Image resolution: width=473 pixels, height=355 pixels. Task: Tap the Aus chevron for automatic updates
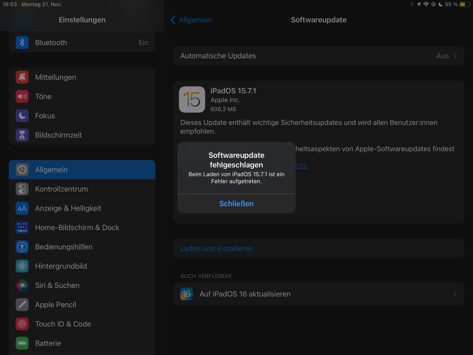[x=455, y=56]
